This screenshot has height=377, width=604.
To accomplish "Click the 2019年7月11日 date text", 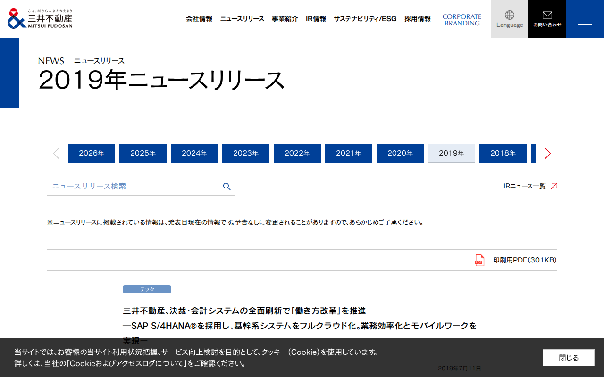I will click(x=460, y=368).
